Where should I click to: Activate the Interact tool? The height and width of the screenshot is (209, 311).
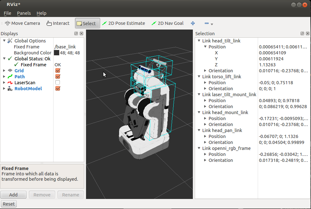pyautogui.click(x=58, y=23)
